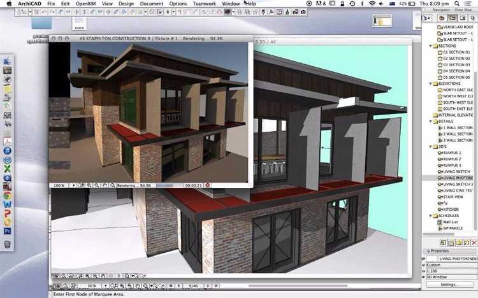
Task: Select LIVING SKETCH view
Action: click(x=454, y=171)
